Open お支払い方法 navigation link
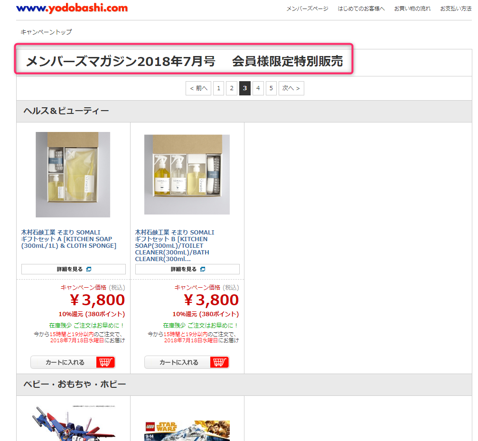The width and height of the screenshot is (478, 441). (x=456, y=9)
